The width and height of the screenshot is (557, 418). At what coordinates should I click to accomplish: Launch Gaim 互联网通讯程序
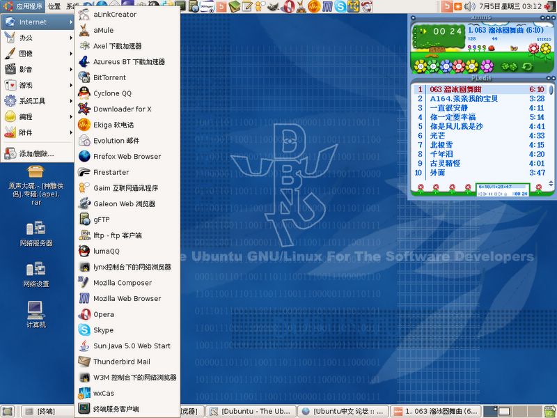pyautogui.click(x=127, y=188)
